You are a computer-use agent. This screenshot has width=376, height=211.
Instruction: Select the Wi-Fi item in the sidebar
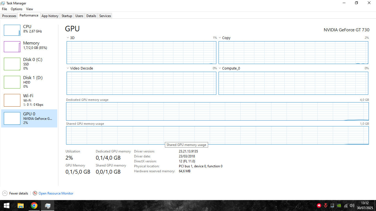click(x=29, y=100)
